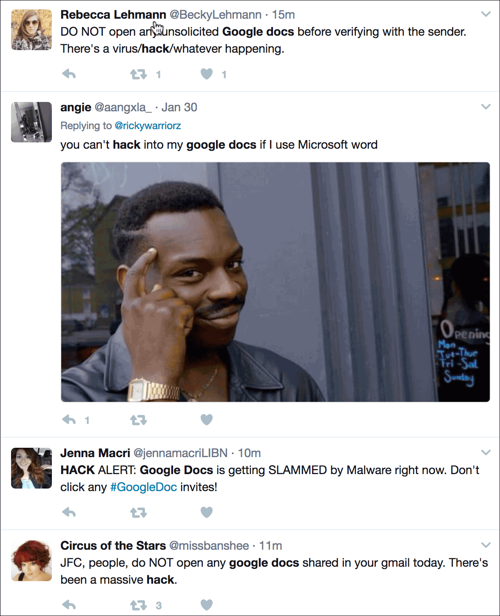The width and height of the screenshot is (500, 616).
Task: Reply to Circus of the Stars tweet
Action: point(69,605)
